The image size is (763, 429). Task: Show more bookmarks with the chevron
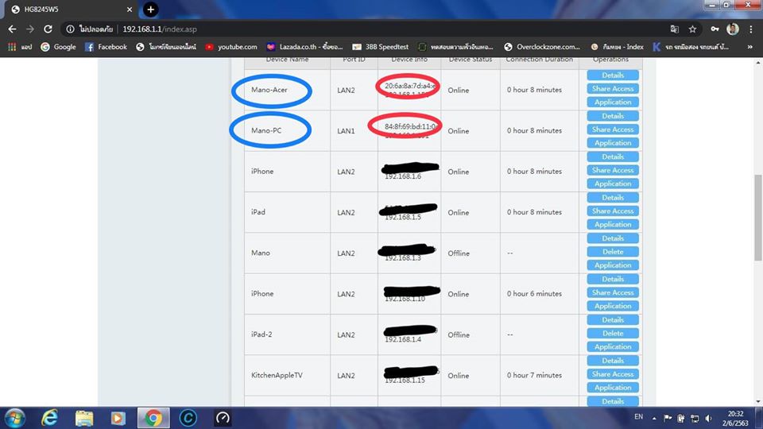tap(749, 47)
